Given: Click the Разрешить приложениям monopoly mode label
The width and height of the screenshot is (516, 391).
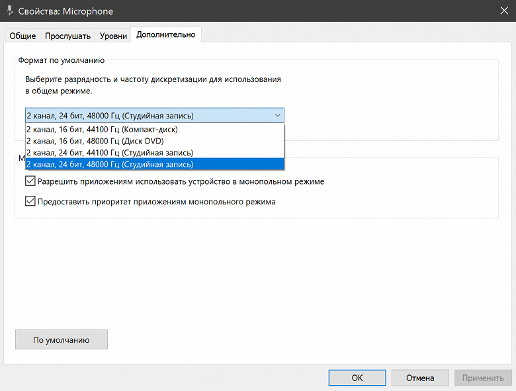Looking at the screenshot, I should coord(181,181).
